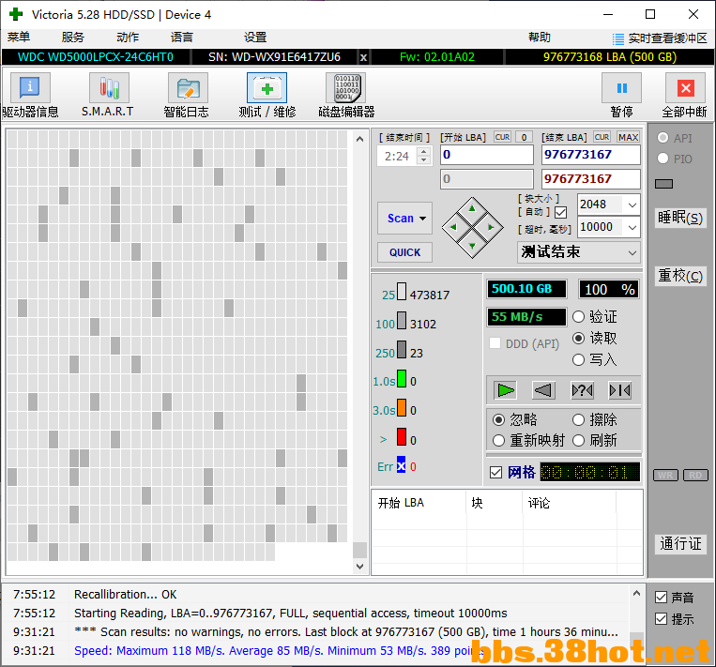Viewport: 716px width, 667px height.
Task: Click the x next to the serial number
Action: (363, 57)
